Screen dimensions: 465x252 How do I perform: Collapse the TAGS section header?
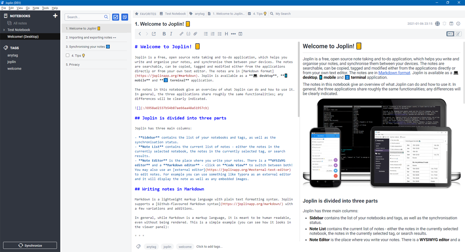click(x=15, y=48)
